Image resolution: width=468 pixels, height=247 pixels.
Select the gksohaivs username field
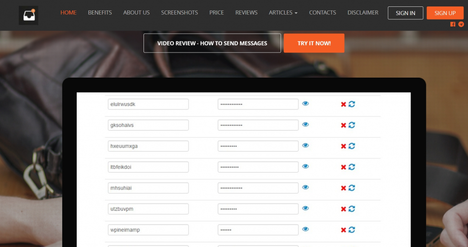tap(149, 125)
